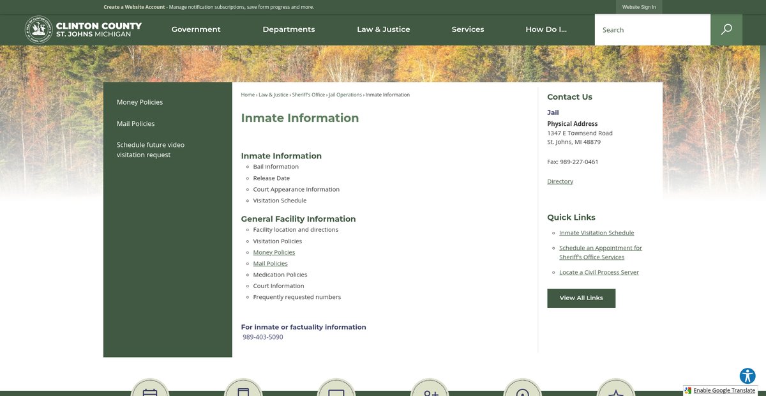Open the Inmate Visitation Schedule quick link
766x396 pixels.
[x=596, y=233]
